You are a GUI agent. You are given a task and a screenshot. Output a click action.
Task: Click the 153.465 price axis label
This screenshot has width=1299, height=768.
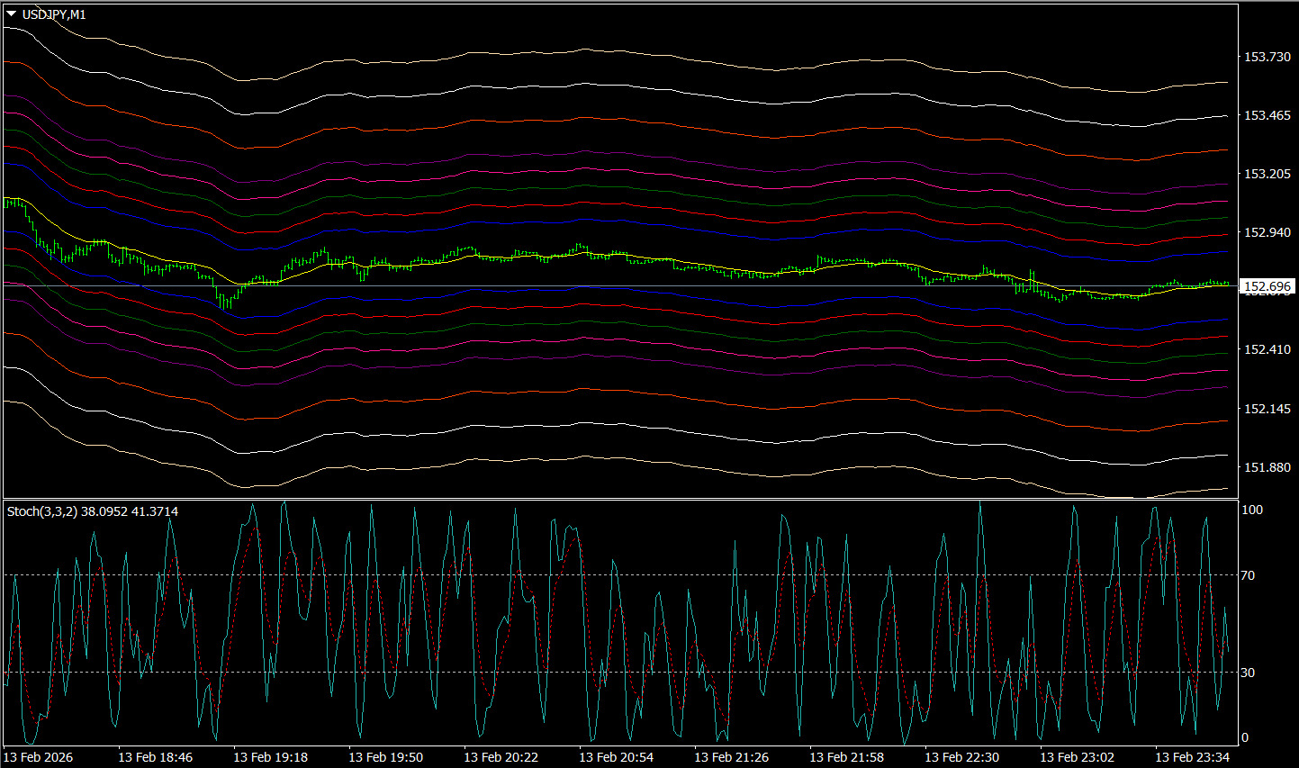tap(1267, 115)
